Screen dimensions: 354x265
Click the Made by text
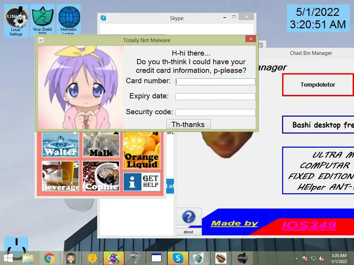(x=234, y=224)
